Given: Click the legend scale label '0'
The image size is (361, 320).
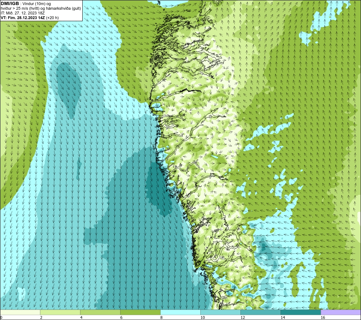Looking at the screenshot, I should pos(1,318).
